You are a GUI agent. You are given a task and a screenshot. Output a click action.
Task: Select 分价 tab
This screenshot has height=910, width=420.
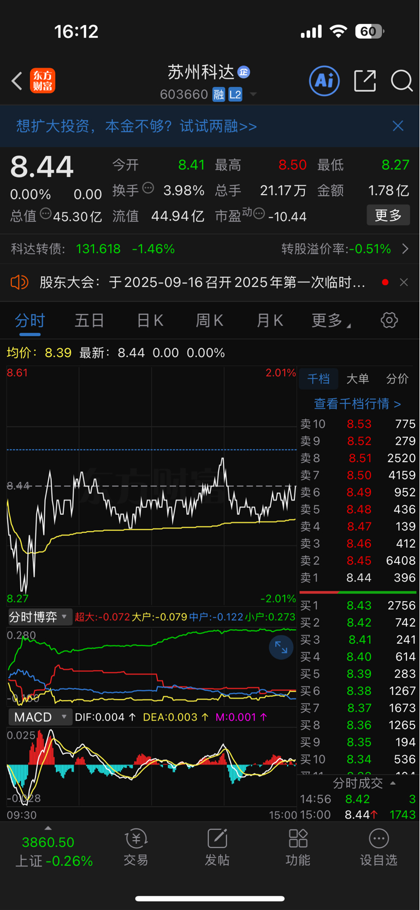(x=397, y=379)
